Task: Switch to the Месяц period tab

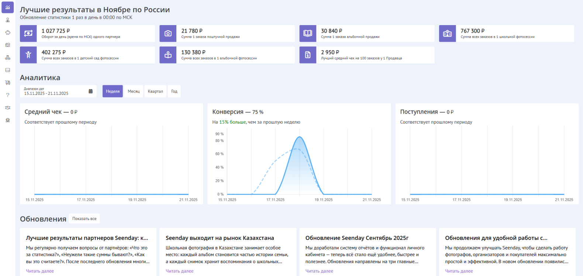Action: click(x=134, y=92)
